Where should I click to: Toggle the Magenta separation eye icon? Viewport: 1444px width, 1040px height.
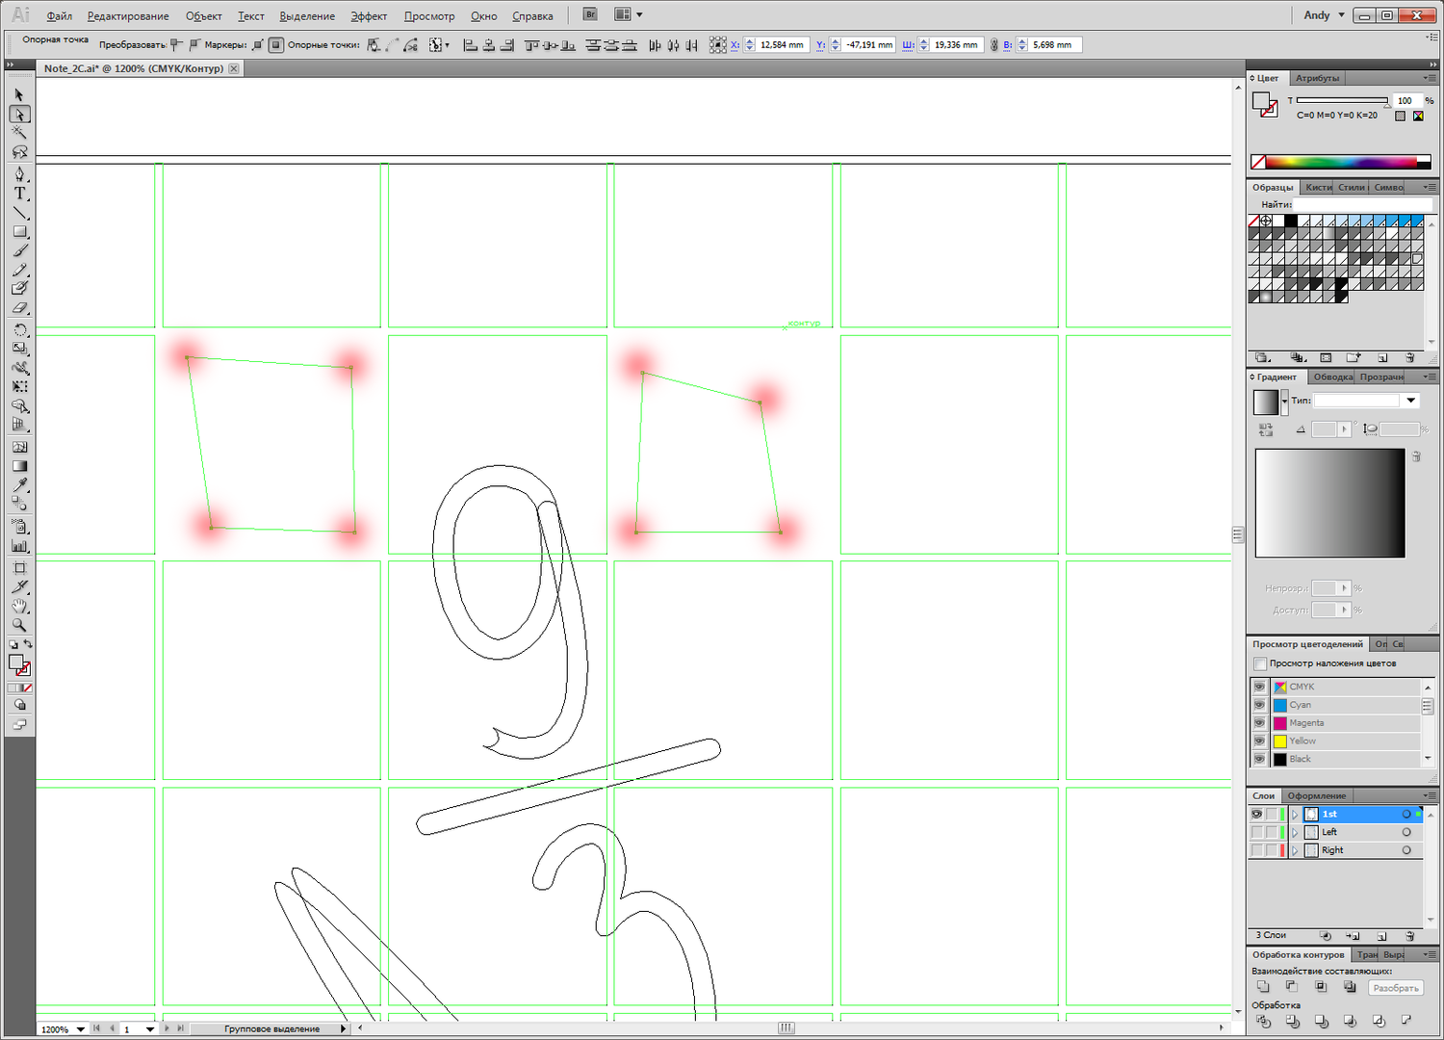point(1259,723)
